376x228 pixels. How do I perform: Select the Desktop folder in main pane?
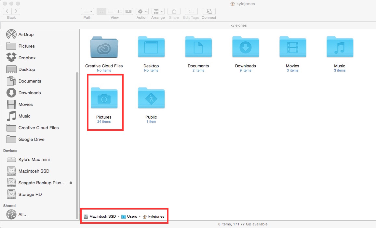(x=151, y=47)
